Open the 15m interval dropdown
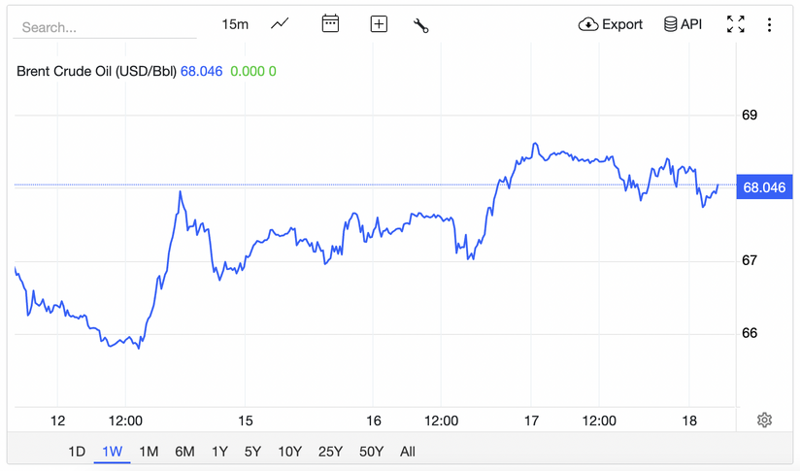Image resolution: width=801 pixels, height=471 pixels. [235, 24]
